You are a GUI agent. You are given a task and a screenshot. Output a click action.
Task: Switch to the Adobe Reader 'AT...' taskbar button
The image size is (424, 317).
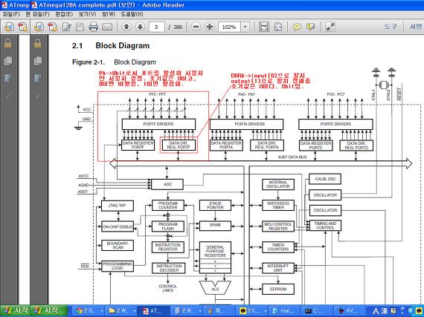click(152, 311)
